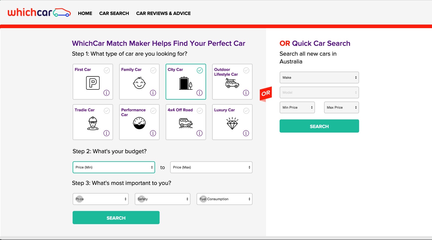Open info icon for Family Car
The width and height of the screenshot is (432, 240).
(153, 93)
